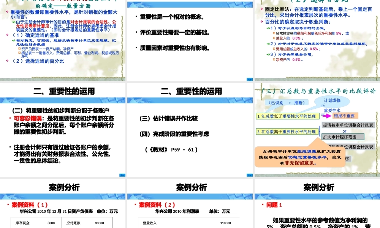Click the 8000 table cell
Image resolution: width=380 pixels, height=228 pixels.
51,223
